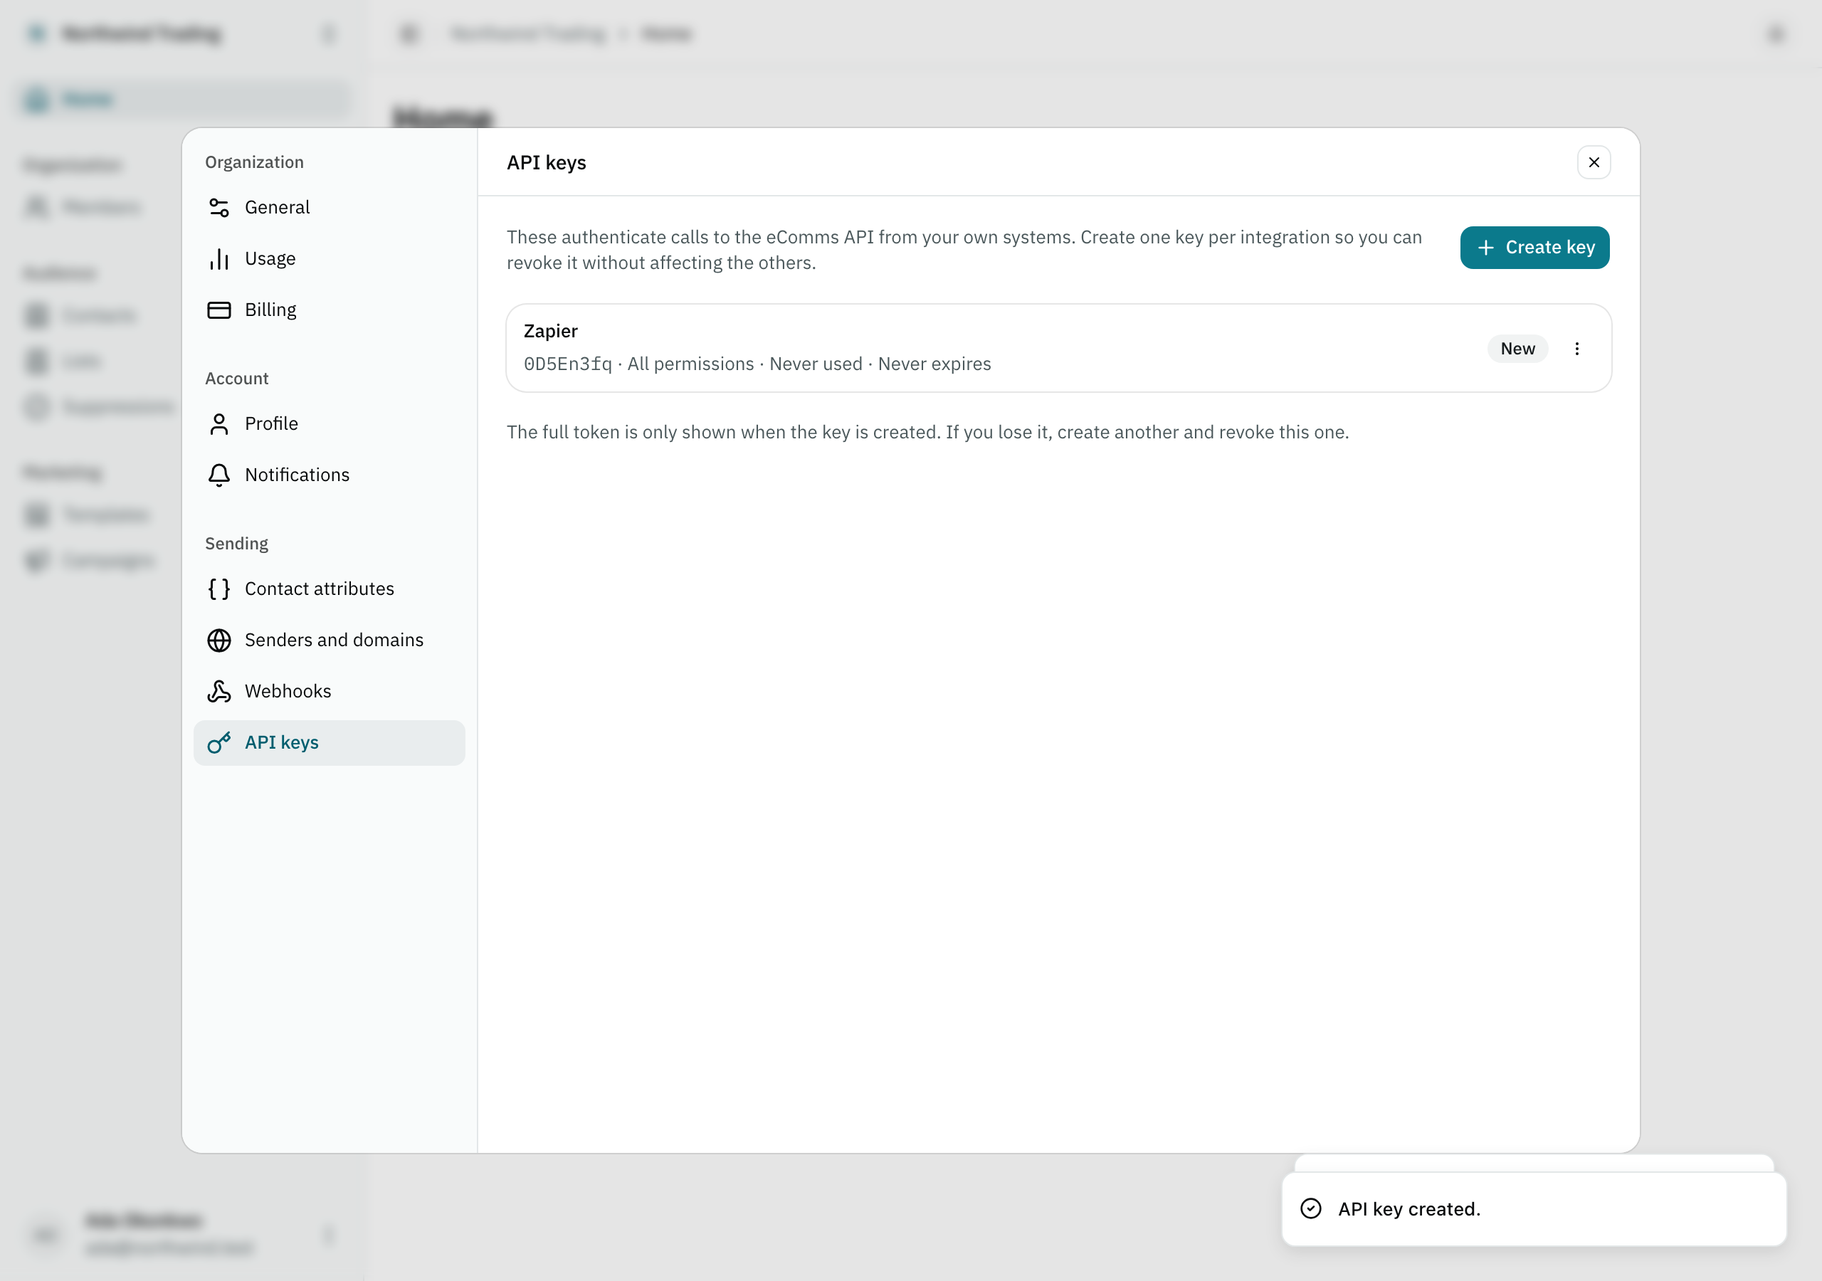Image resolution: width=1822 pixels, height=1281 pixels.
Task: Open the Webhooks section
Action: point(329,691)
